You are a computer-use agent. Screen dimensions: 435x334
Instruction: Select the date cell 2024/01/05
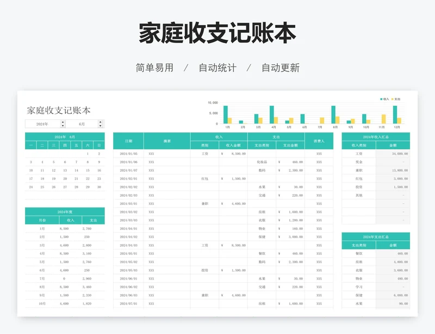click(128, 154)
